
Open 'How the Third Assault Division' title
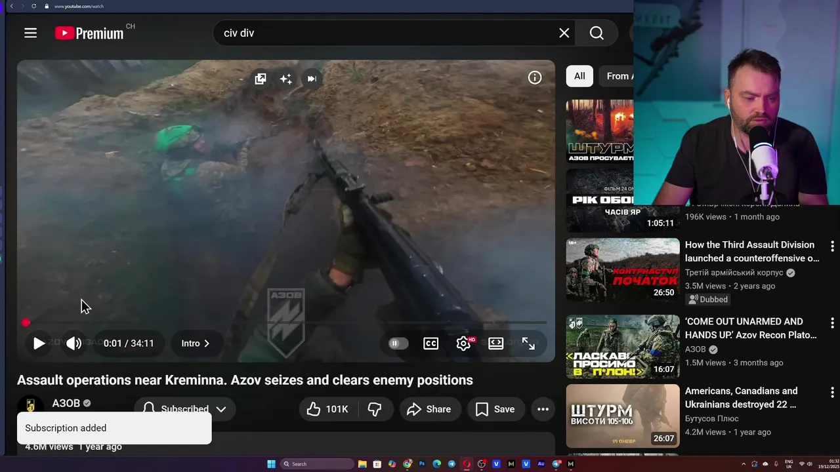[752, 251]
